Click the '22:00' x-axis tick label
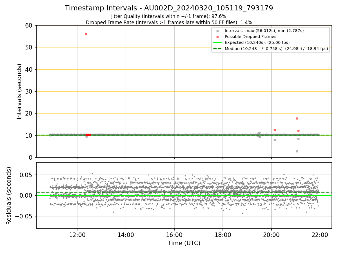Screen dimensions: 338x253 pos(320,234)
